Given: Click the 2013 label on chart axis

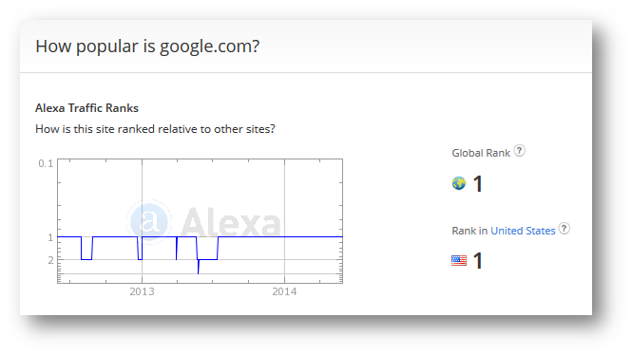Looking at the screenshot, I should tap(142, 291).
